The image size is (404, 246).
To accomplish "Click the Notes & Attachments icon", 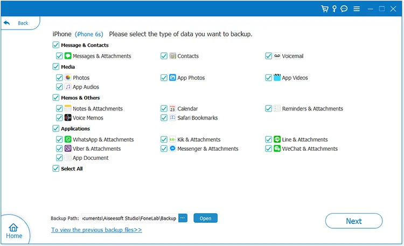I will point(68,108).
